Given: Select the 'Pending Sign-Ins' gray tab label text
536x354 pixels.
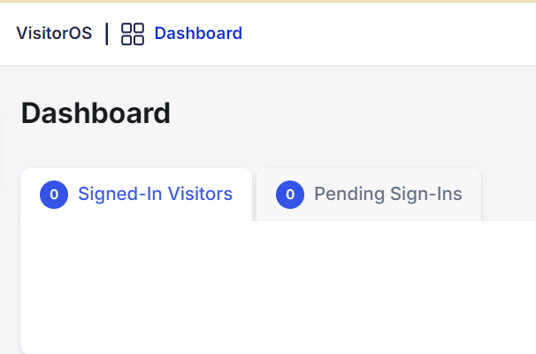Looking at the screenshot, I should [388, 195].
